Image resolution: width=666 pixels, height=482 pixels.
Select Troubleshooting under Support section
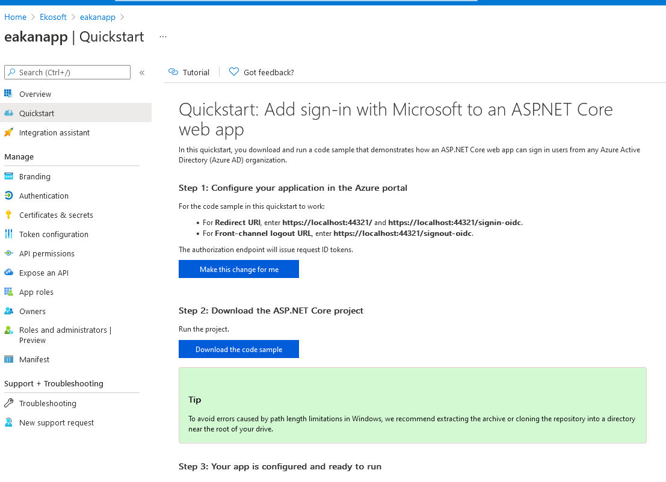pos(48,403)
